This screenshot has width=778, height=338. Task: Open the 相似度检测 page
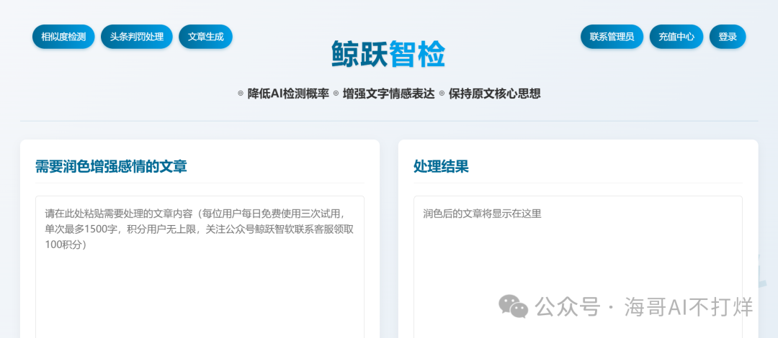pyautogui.click(x=63, y=37)
